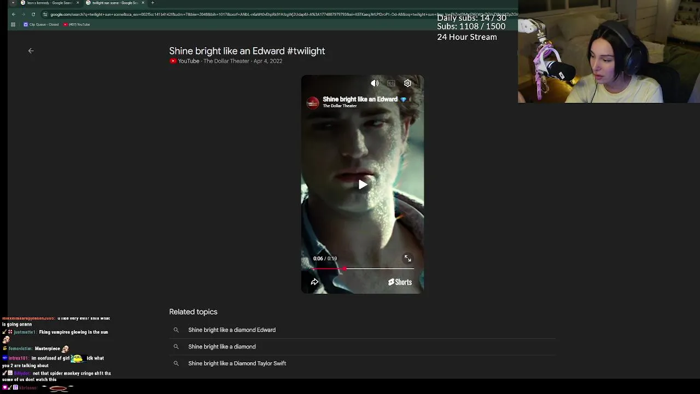Reload the page
Viewport: 700px width, 394px height.
pyautogui.click(x=33, y=14)
